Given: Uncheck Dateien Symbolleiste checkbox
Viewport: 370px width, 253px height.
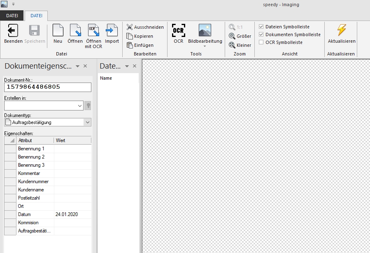Looking at the screenshot, I should (261, 27).
